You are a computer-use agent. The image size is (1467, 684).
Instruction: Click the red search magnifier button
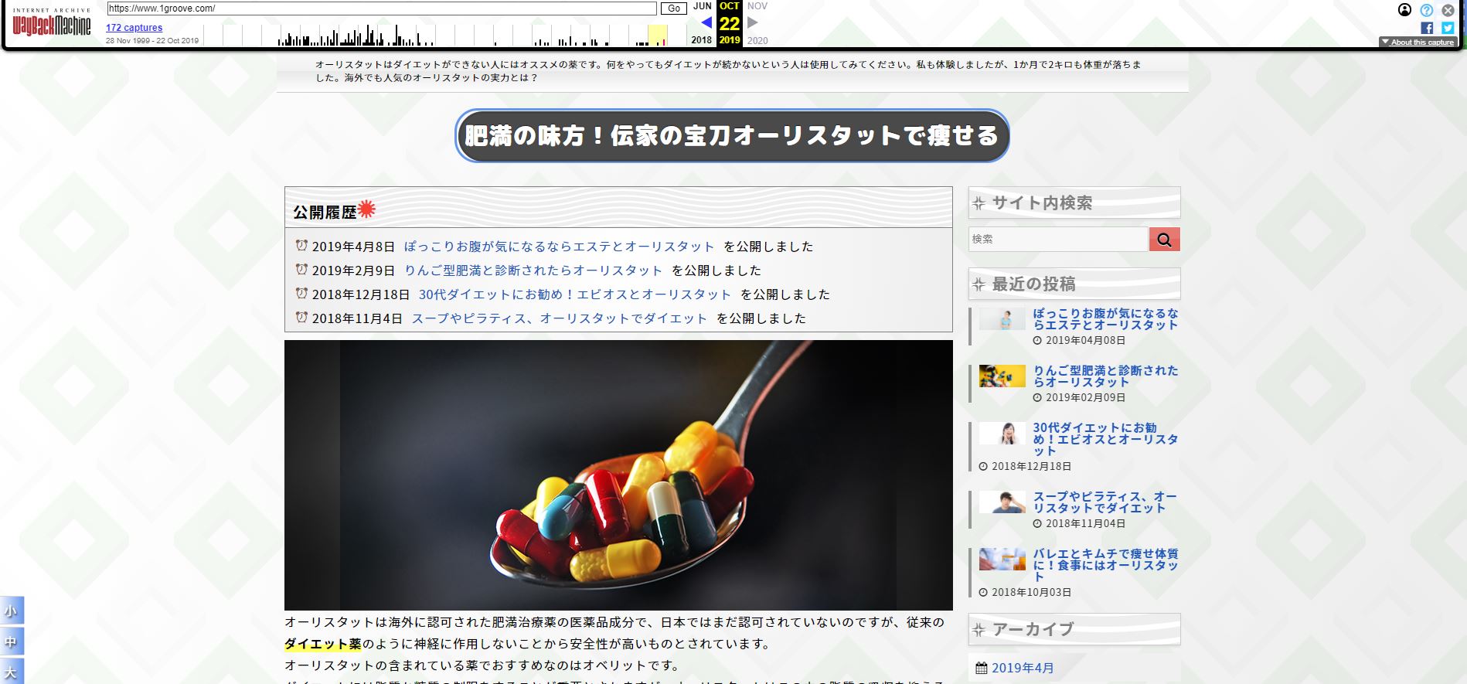coord(1164,240)
